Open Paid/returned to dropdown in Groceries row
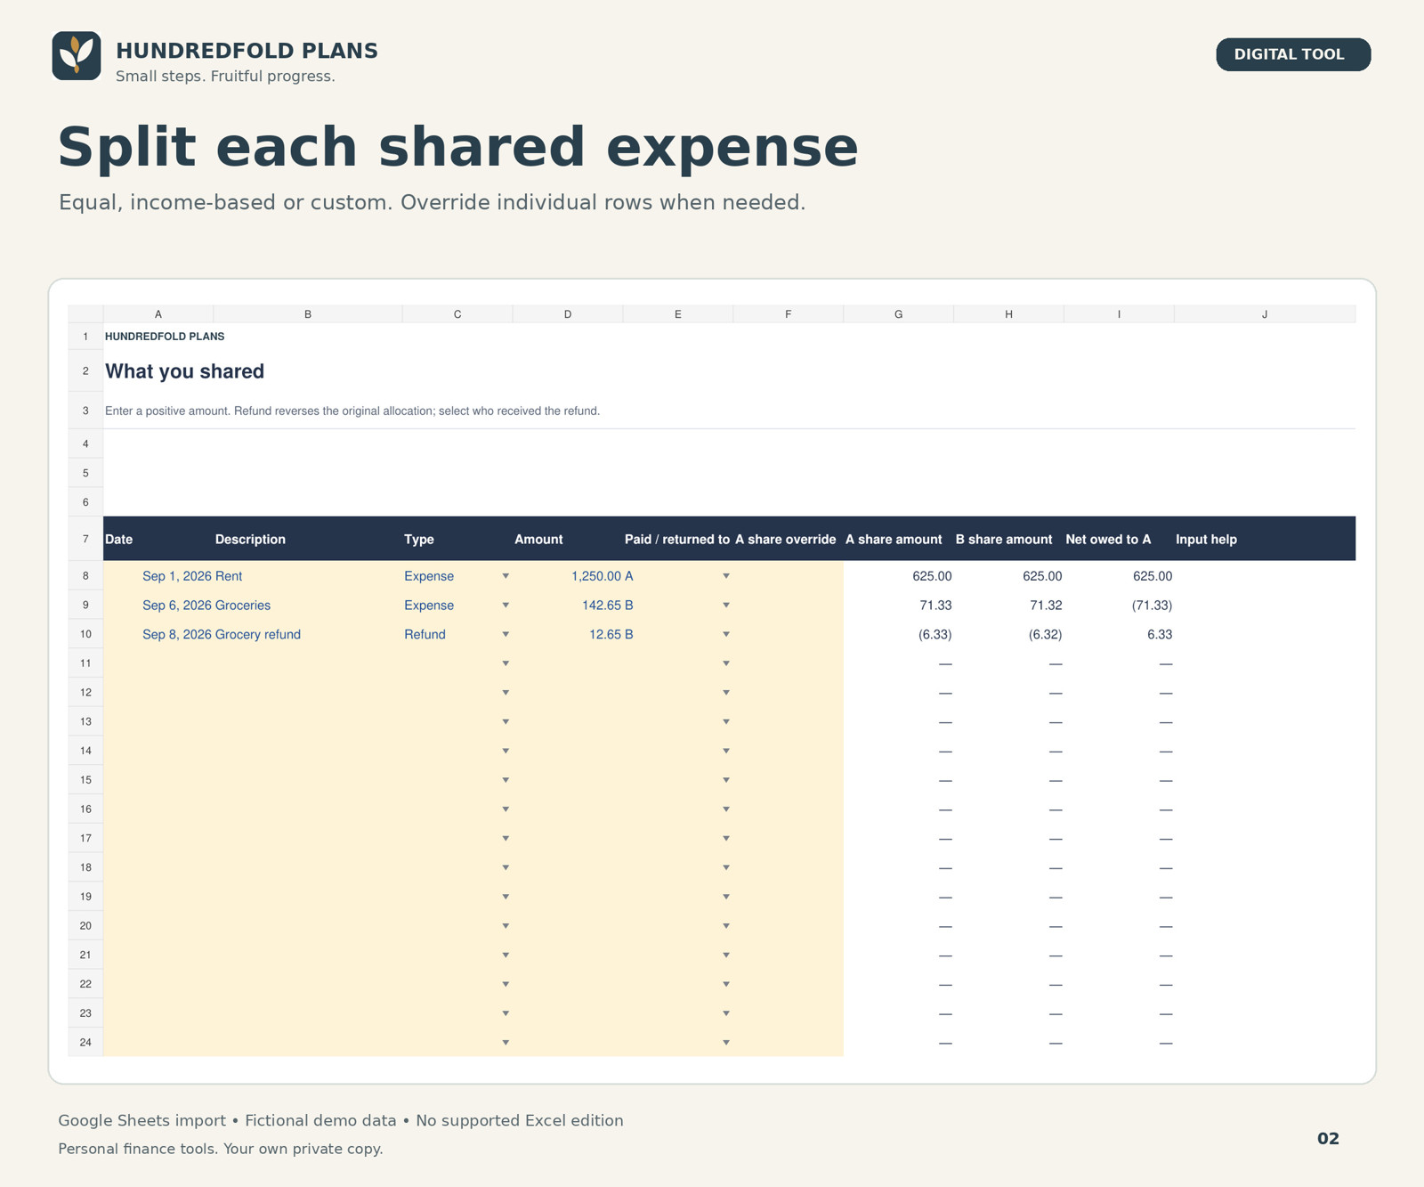1424x1187 pixels. (726, 606)
